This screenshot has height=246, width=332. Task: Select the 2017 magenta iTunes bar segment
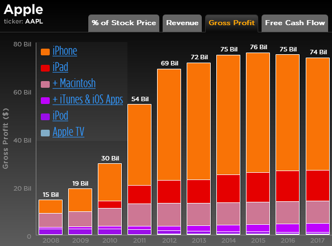317,228
